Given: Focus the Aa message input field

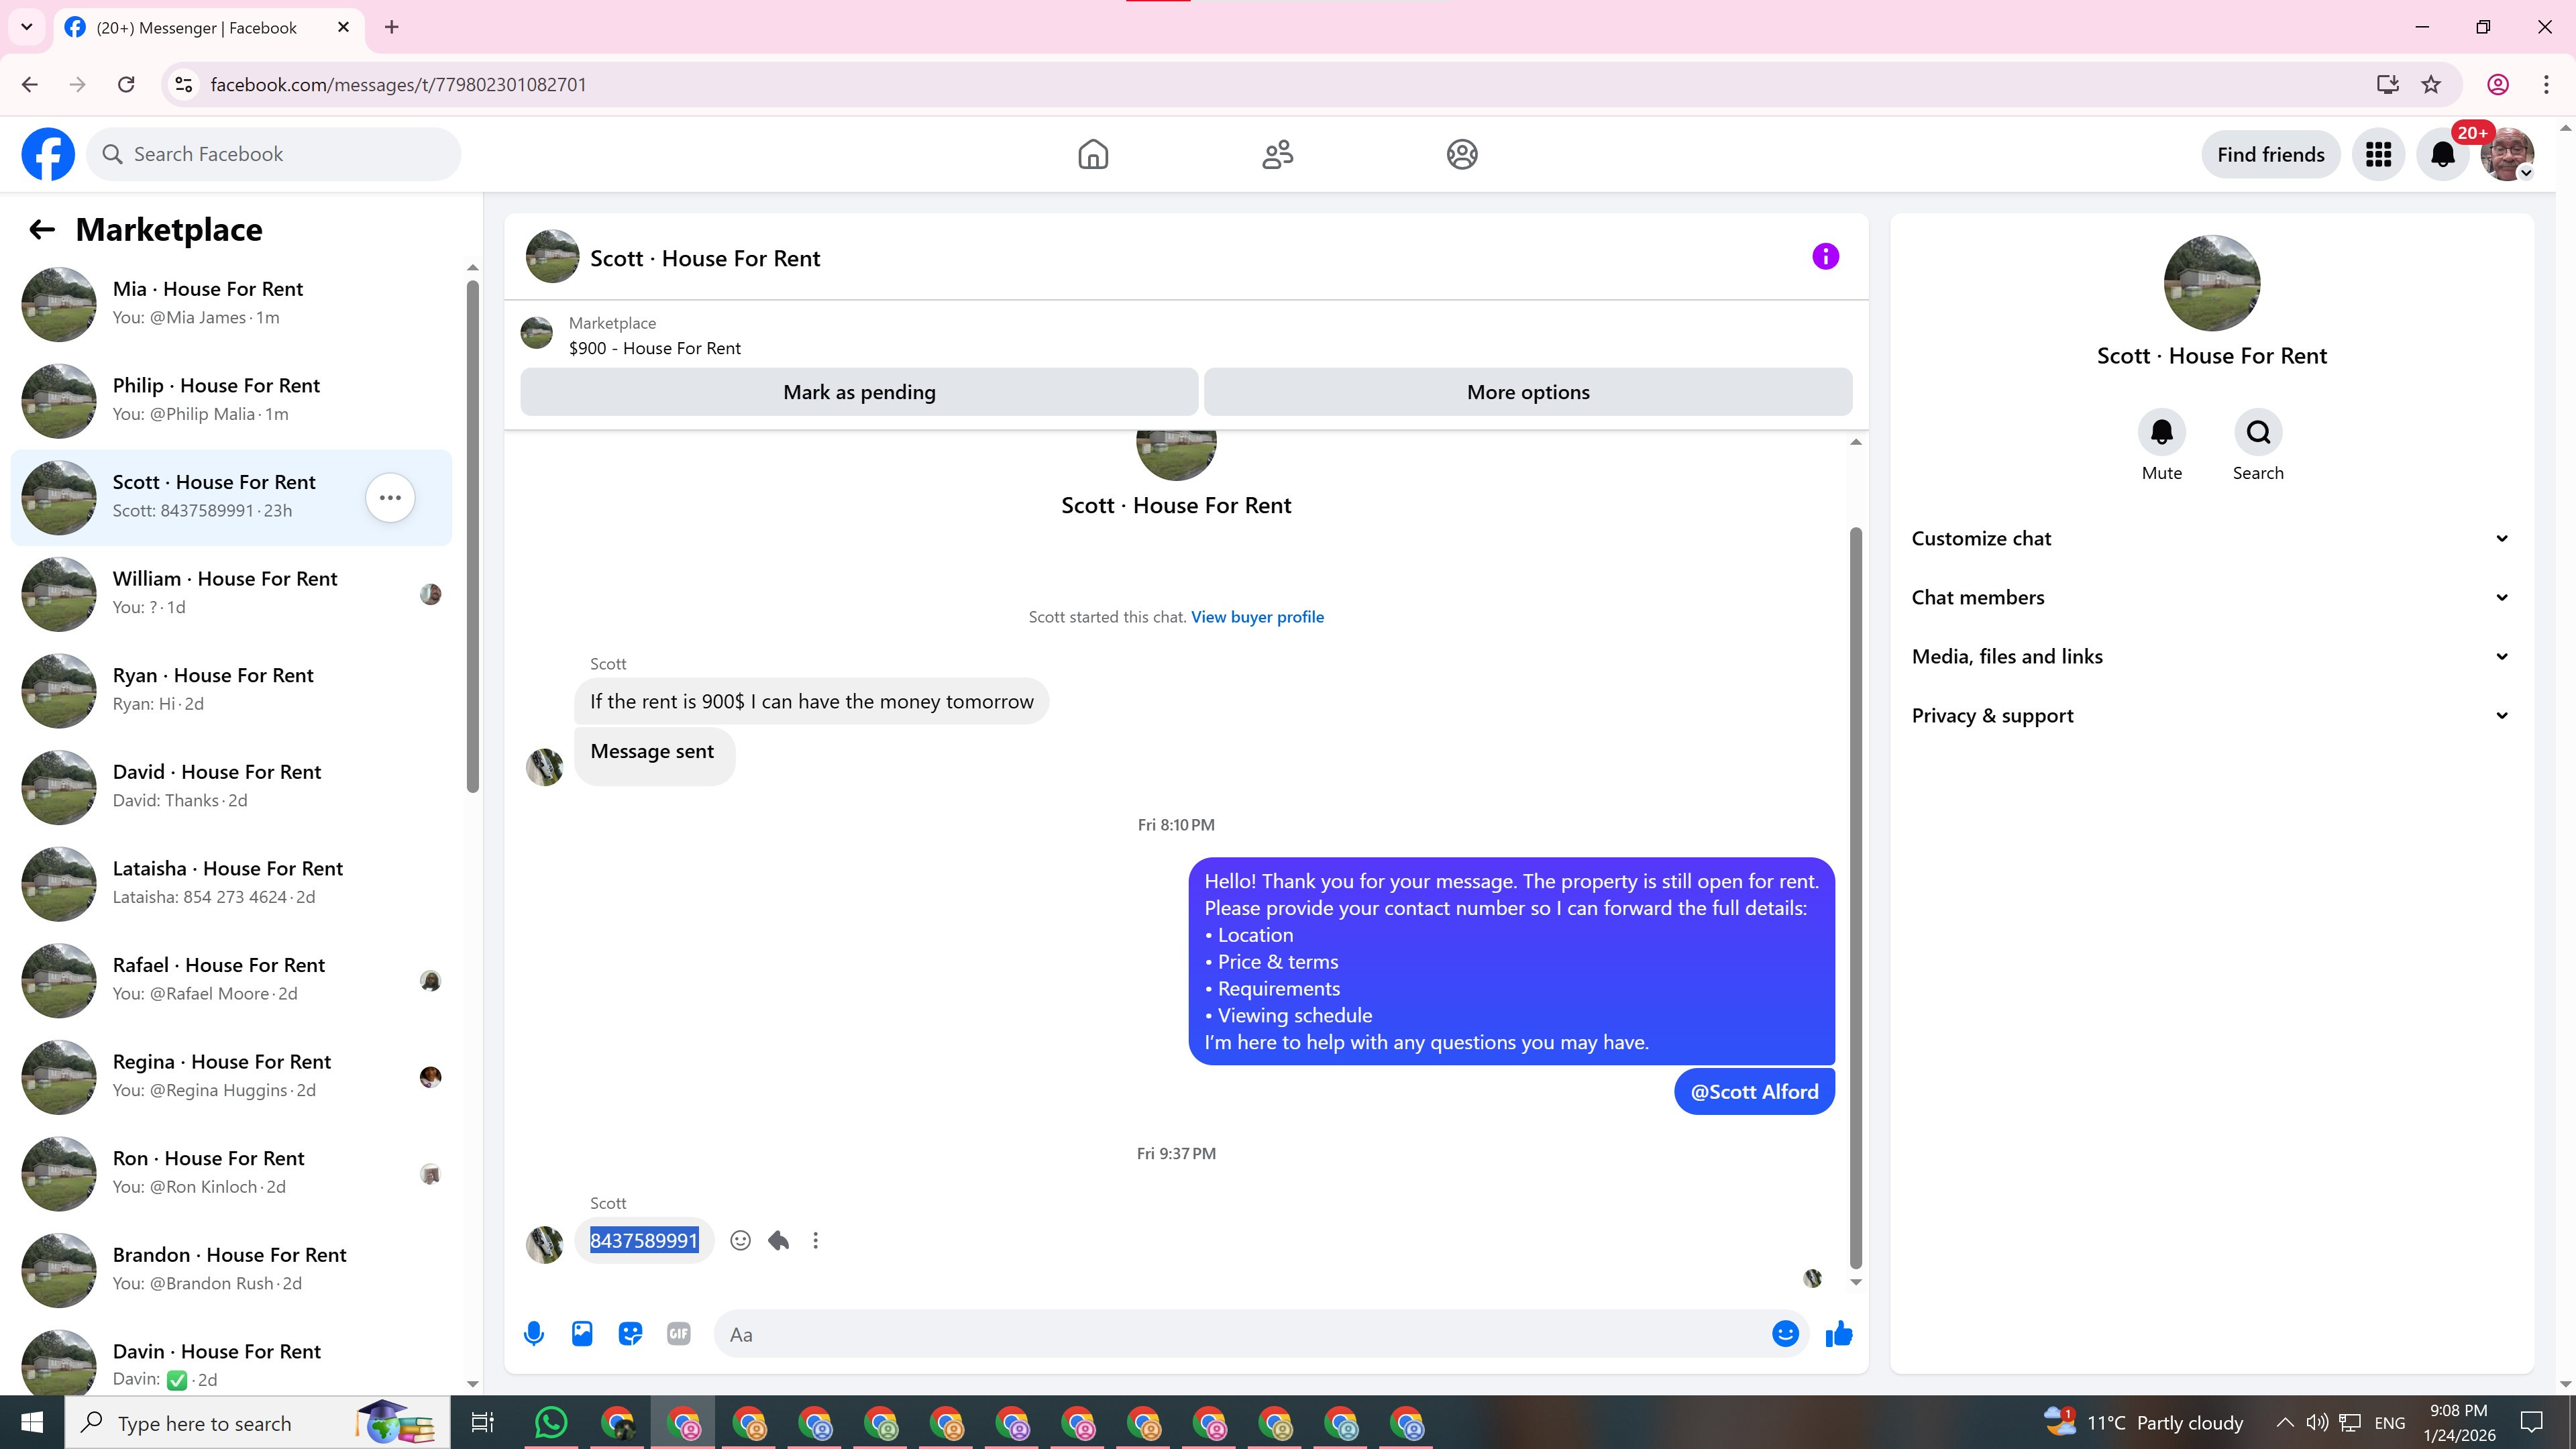Looking at the screenshot, I should pyautogui.click(x=1240, y=1334).
